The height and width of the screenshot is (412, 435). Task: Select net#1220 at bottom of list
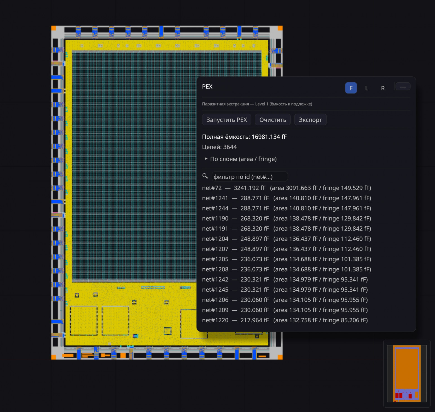285,320
